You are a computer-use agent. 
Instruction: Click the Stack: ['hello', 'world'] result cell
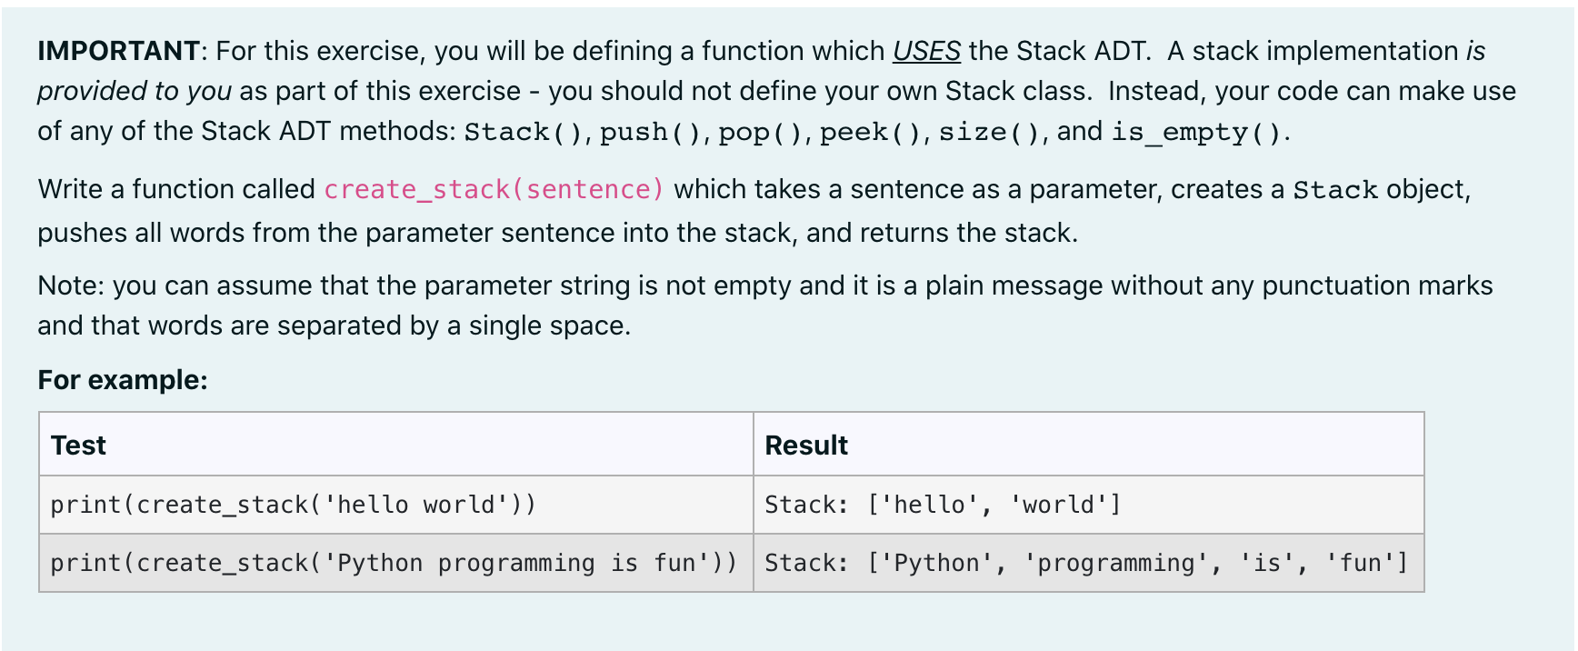1088,505
